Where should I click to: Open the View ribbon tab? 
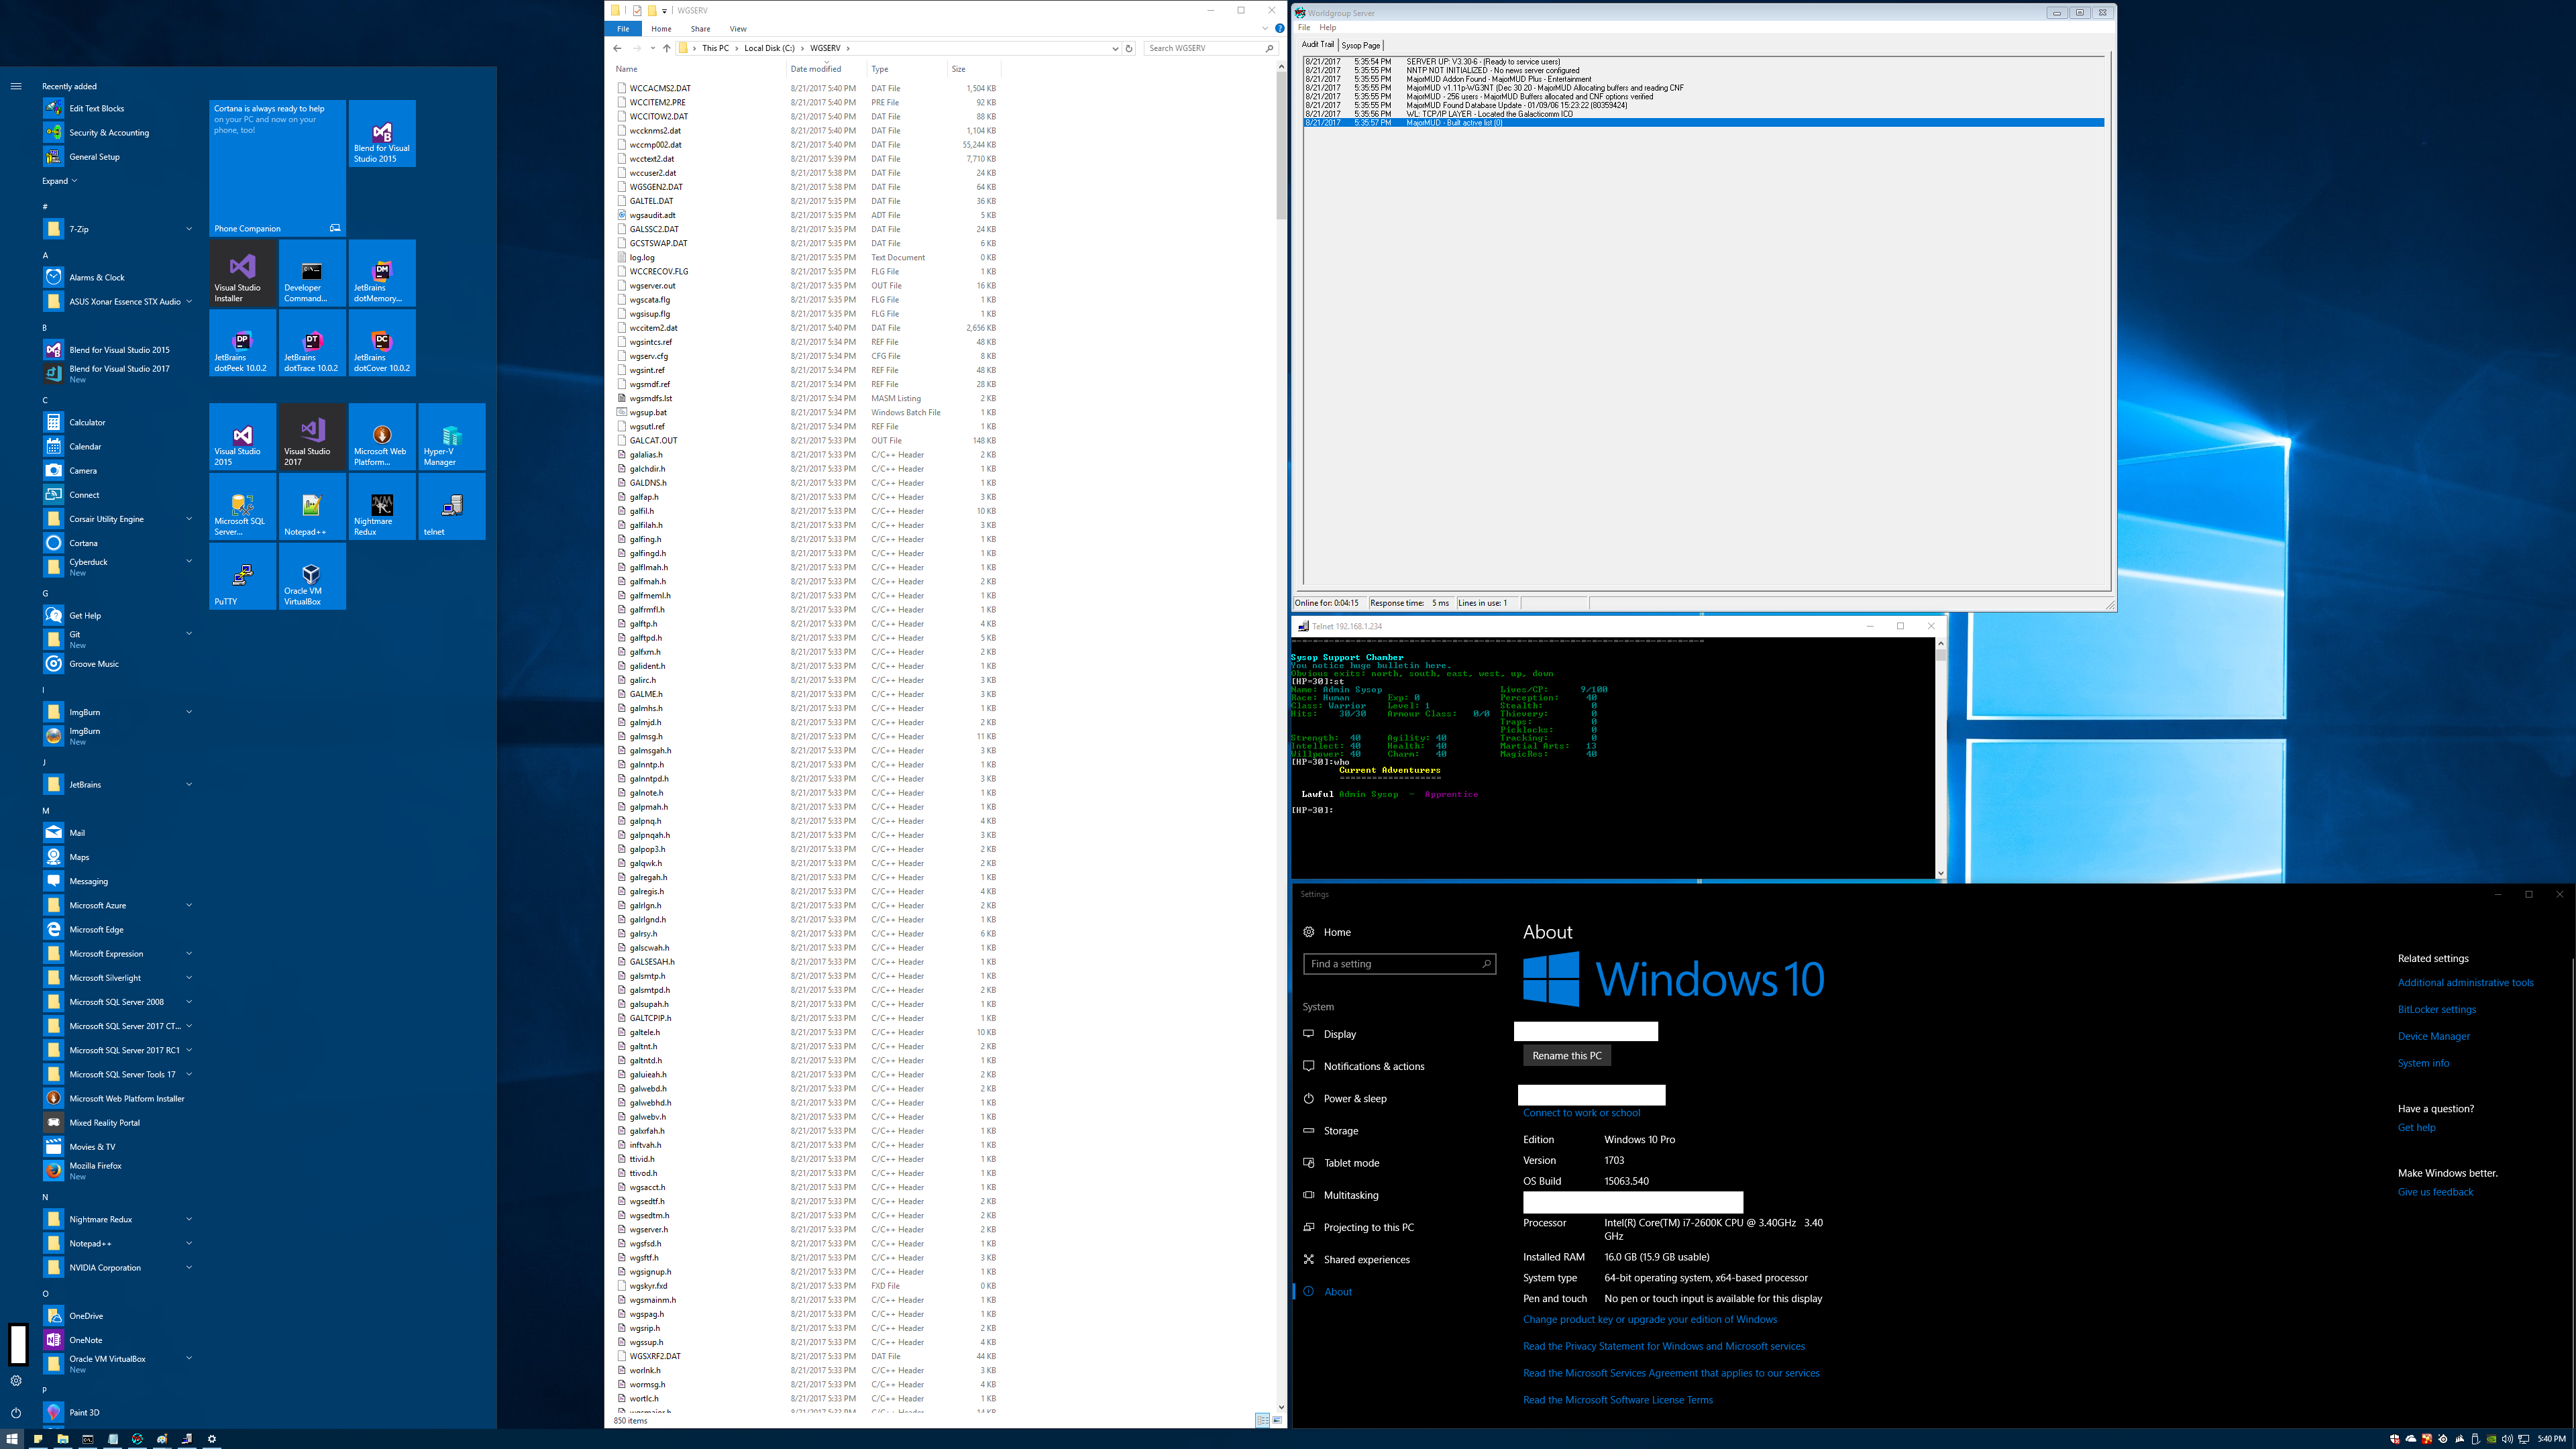738,29
